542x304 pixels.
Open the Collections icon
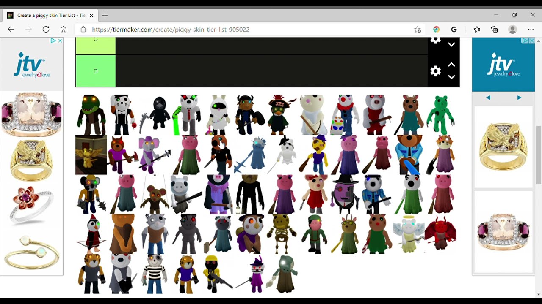[x=495, y=30]
